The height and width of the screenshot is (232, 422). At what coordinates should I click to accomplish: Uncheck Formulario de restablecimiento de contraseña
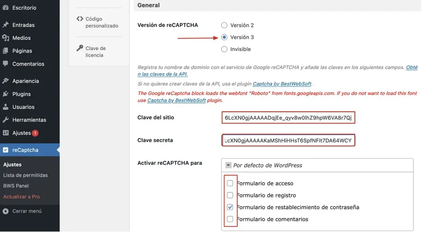[230, 207]
